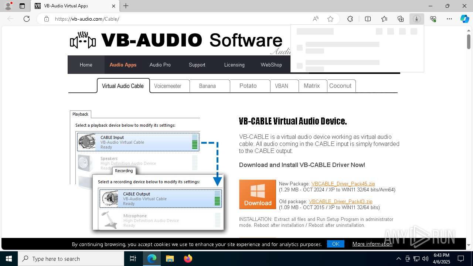
Task: Open Downloads toolbar icon
Action: tap(417, 19)
